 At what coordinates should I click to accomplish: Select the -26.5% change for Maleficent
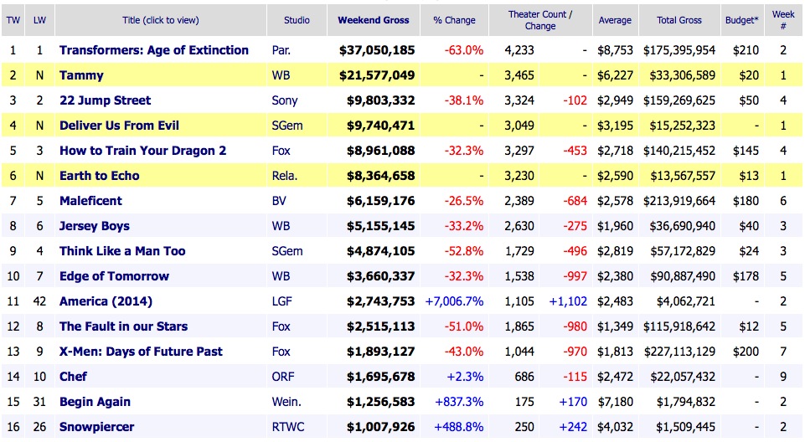pos(464,201)
